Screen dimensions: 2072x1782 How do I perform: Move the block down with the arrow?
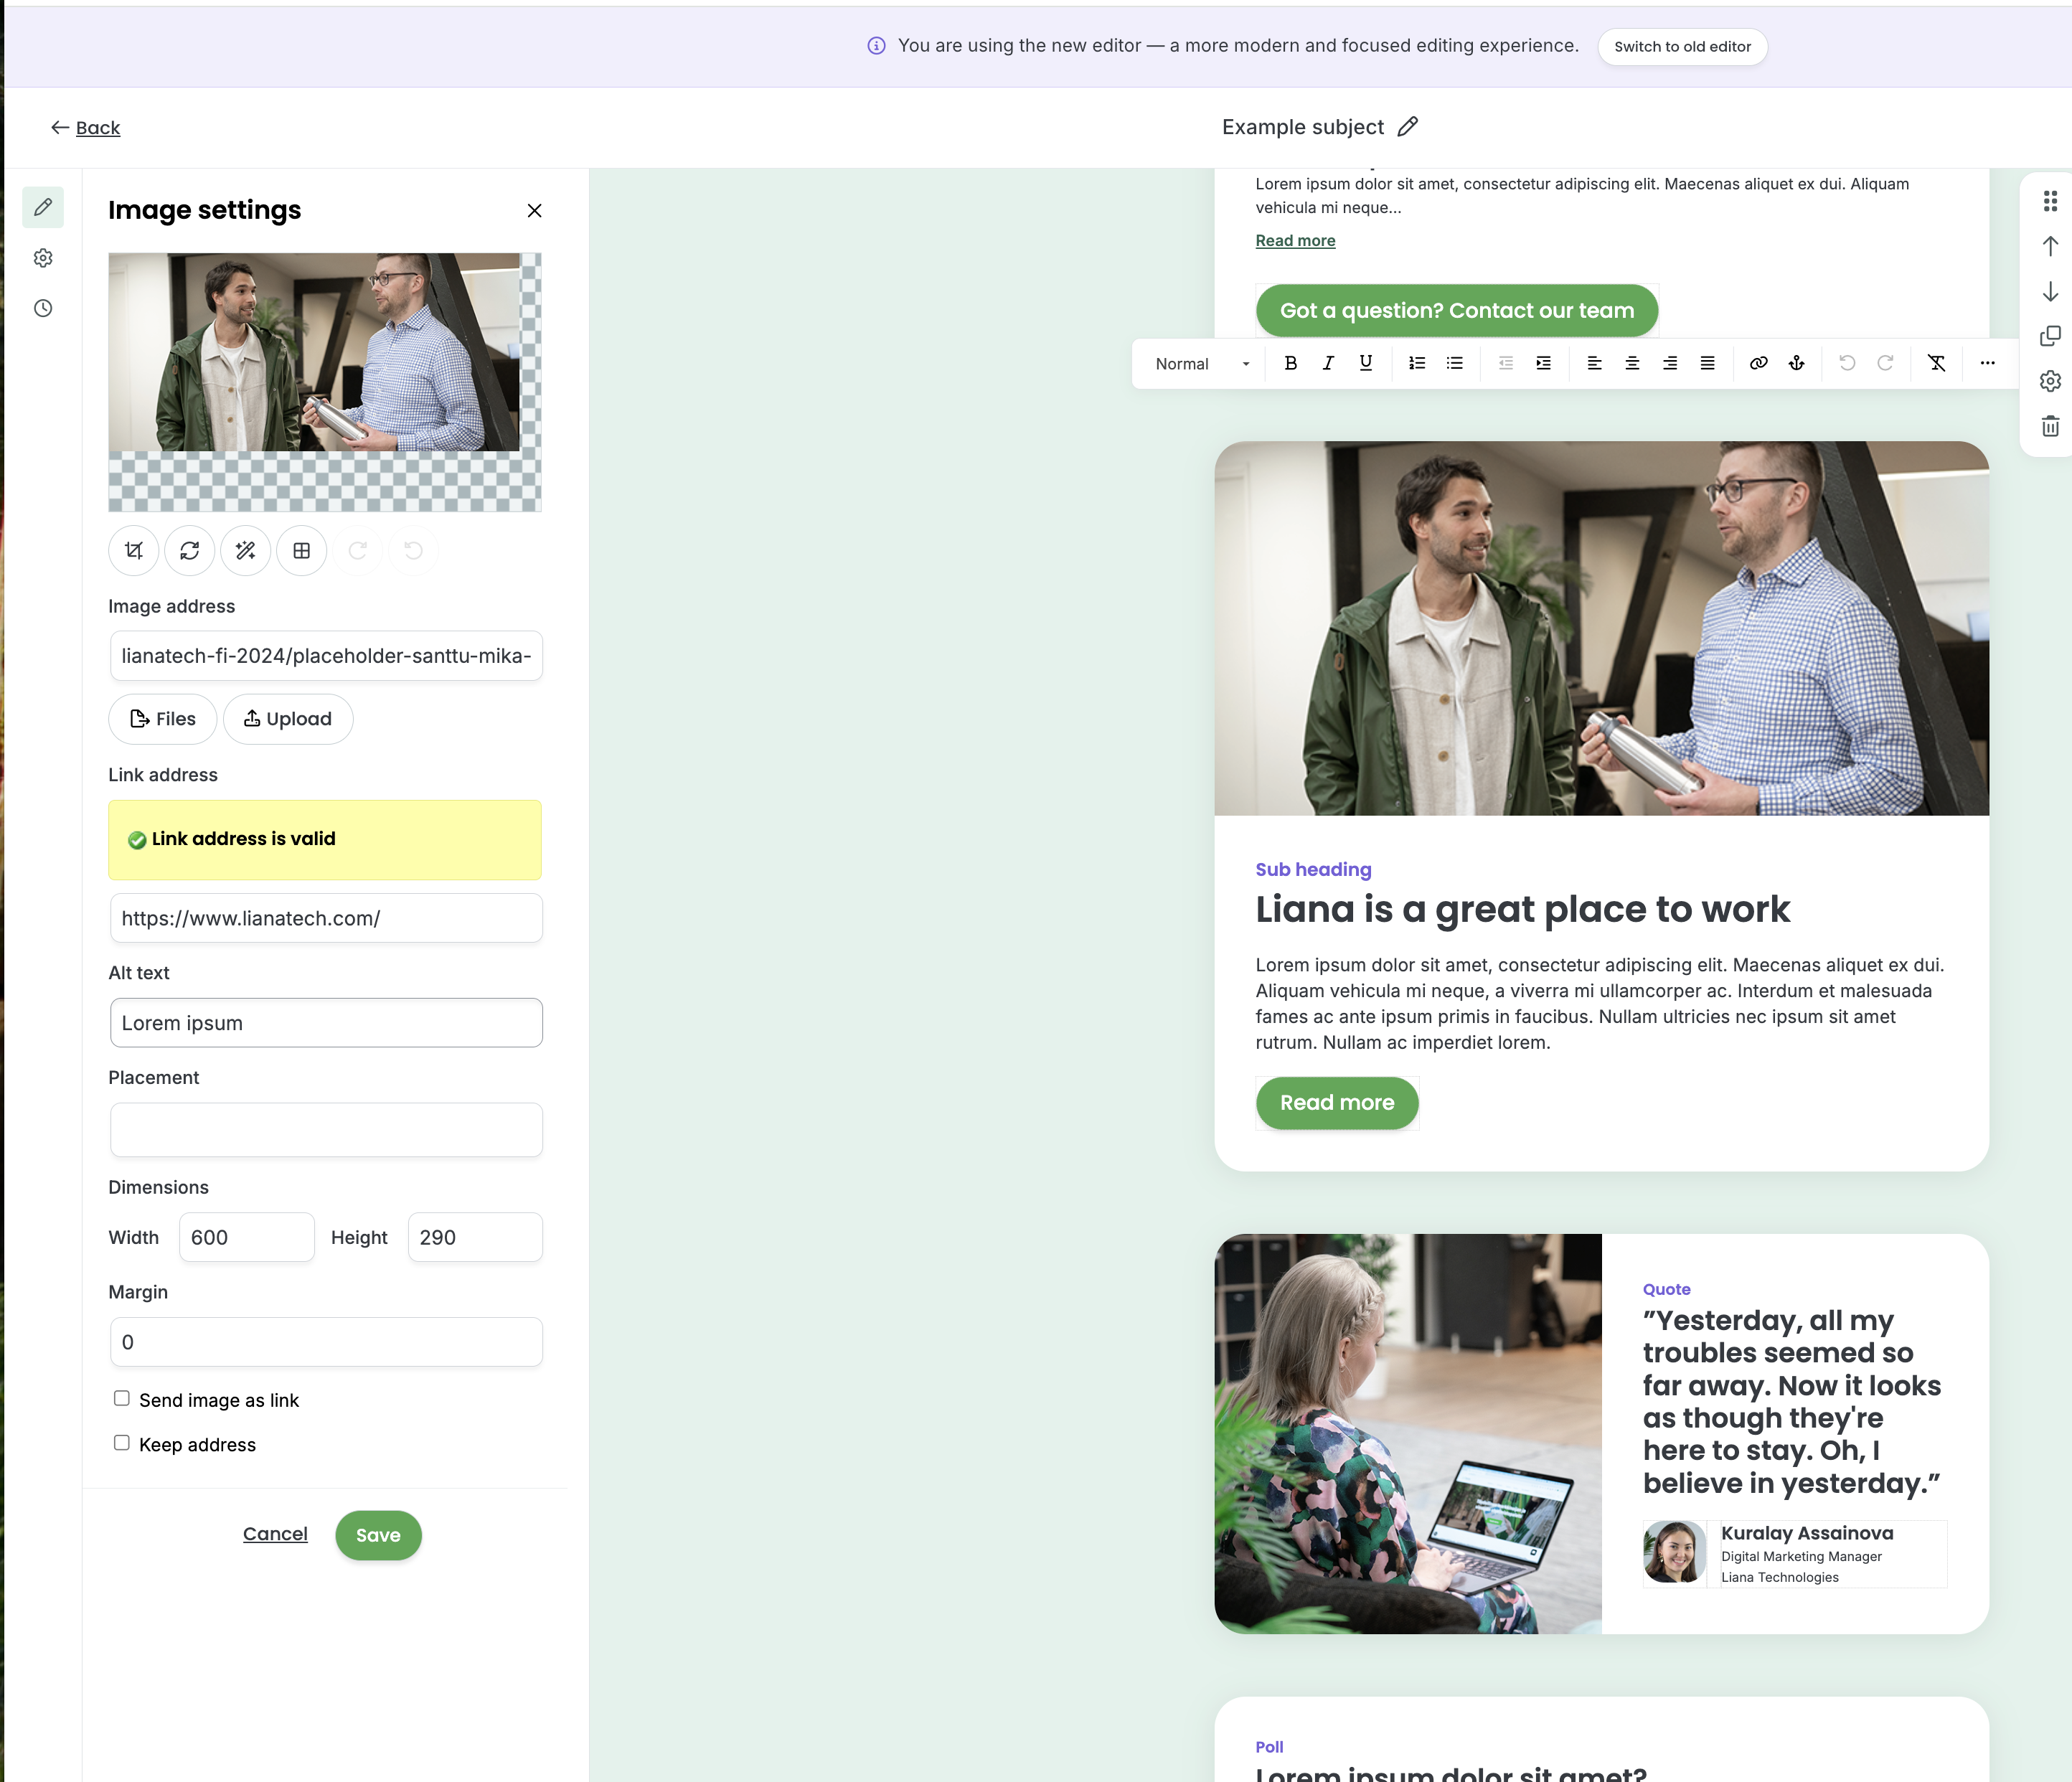pos(2050,291)
